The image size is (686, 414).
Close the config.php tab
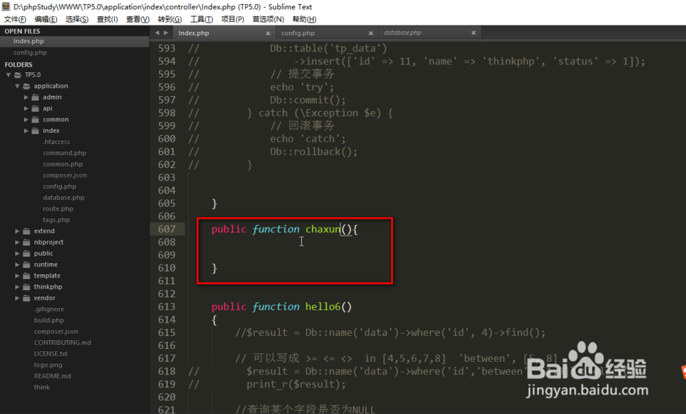pos(370,33)
